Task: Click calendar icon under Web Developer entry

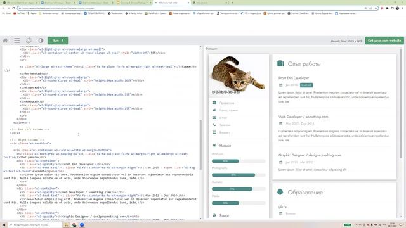Action: (280, 123)
